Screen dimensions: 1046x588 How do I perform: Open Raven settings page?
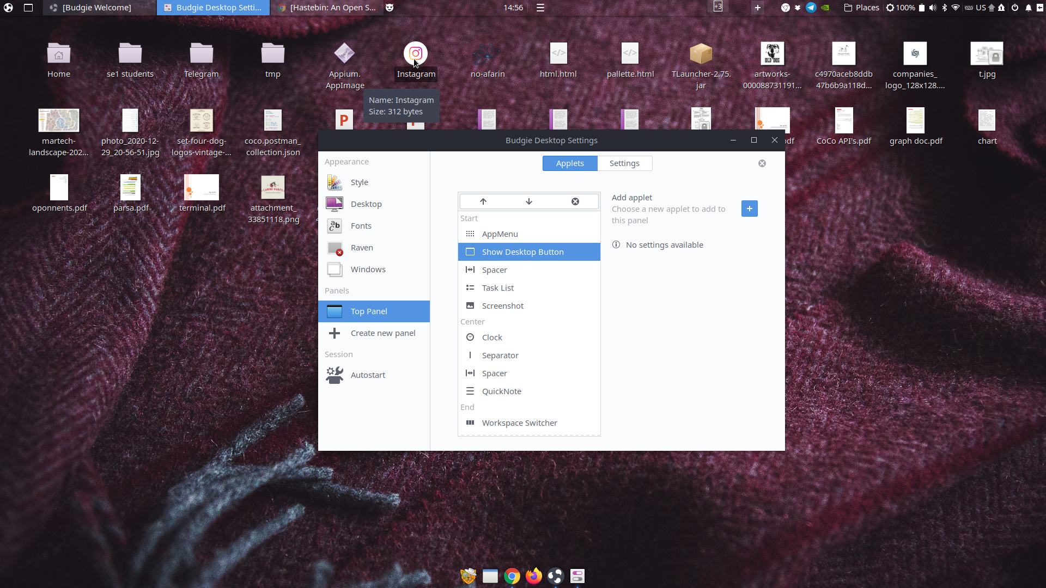tap(374, 248)
